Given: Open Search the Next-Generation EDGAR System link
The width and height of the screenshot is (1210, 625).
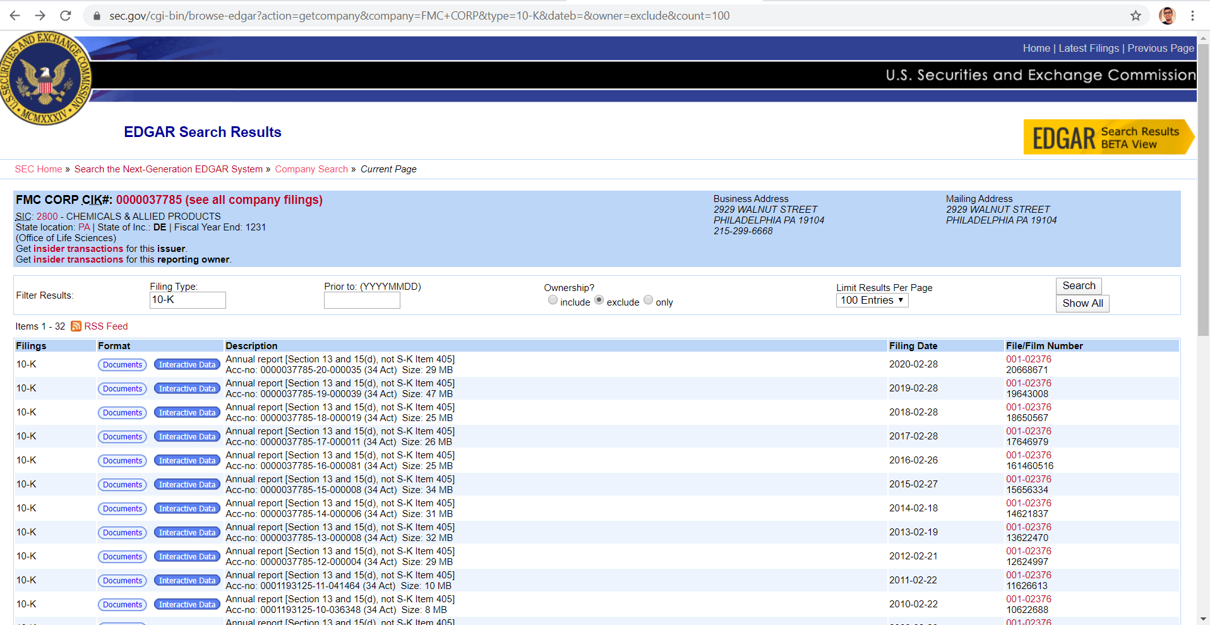Looking at the screenshot, I should pos(169,169).
